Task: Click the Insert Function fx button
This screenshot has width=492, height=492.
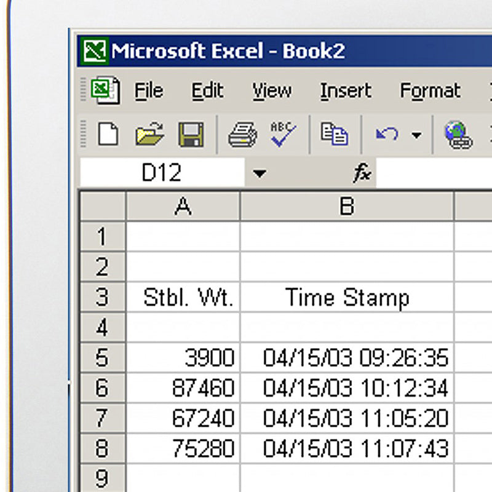Action: click(x=362, y=173)
